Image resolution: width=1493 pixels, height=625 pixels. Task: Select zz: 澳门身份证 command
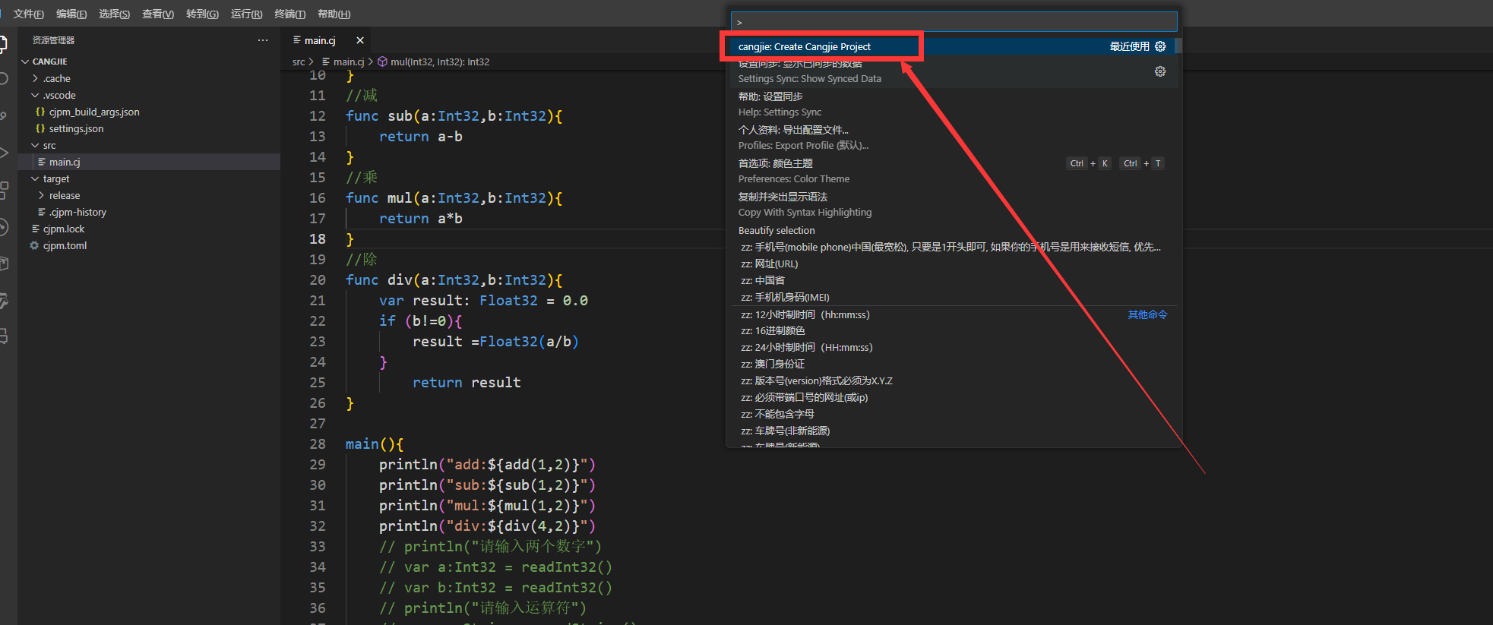point(953,364)
